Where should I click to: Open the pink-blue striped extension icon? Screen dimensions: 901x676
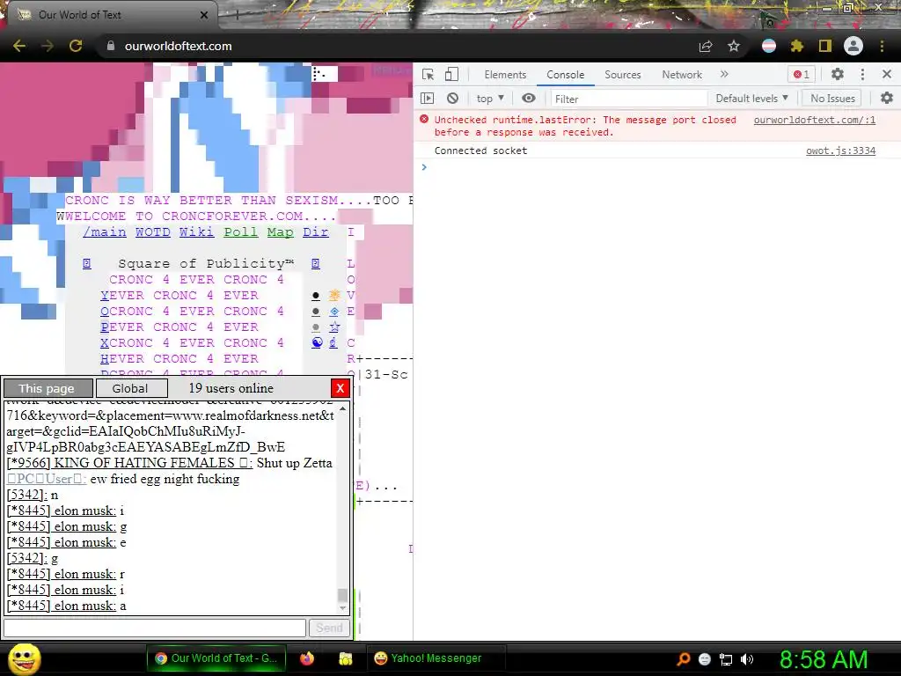(x=769, y=46)
